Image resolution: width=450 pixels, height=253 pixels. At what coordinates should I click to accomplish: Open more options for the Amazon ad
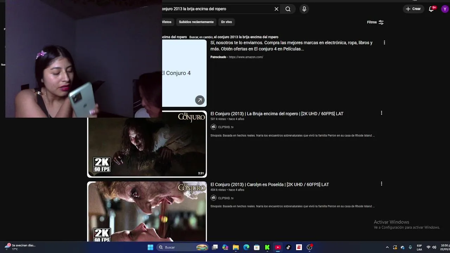coord(384,43)
